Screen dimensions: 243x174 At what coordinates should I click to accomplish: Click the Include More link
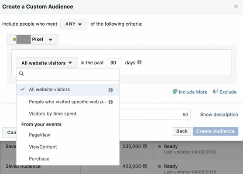193,92
